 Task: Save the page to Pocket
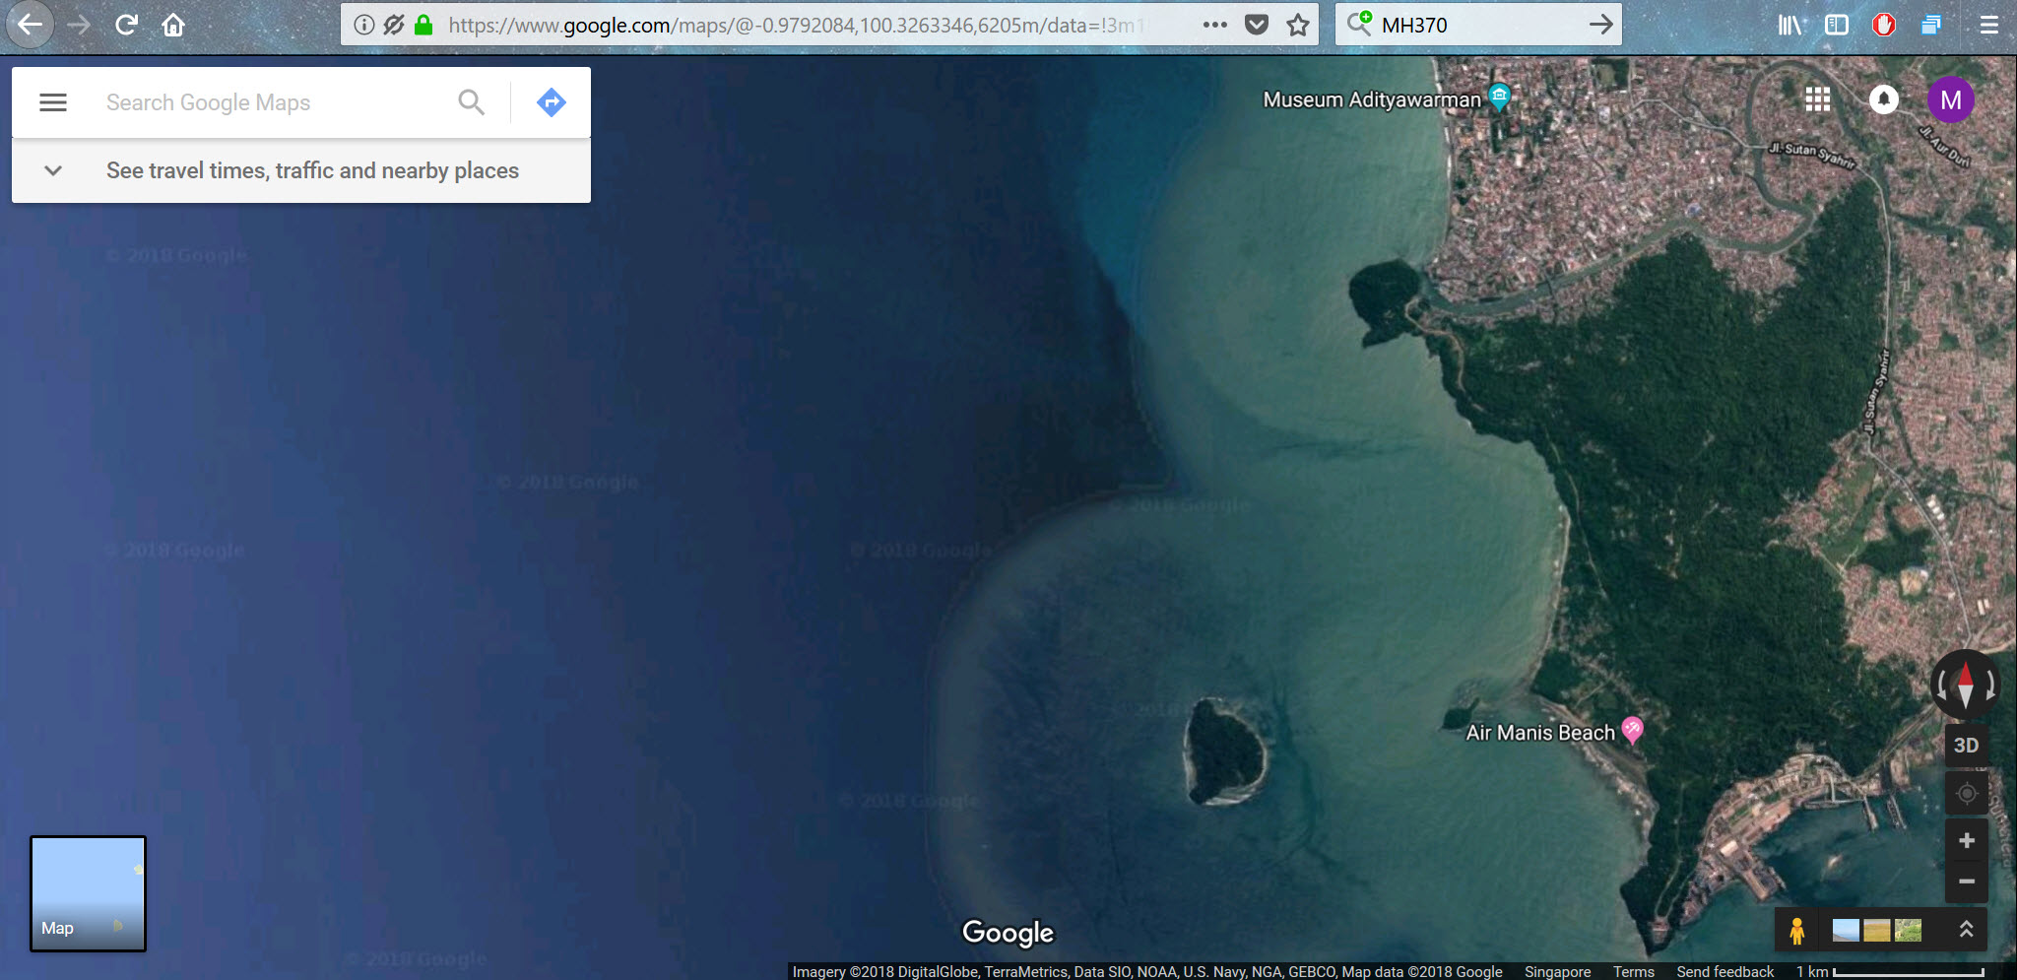[x=1257, y=25]
